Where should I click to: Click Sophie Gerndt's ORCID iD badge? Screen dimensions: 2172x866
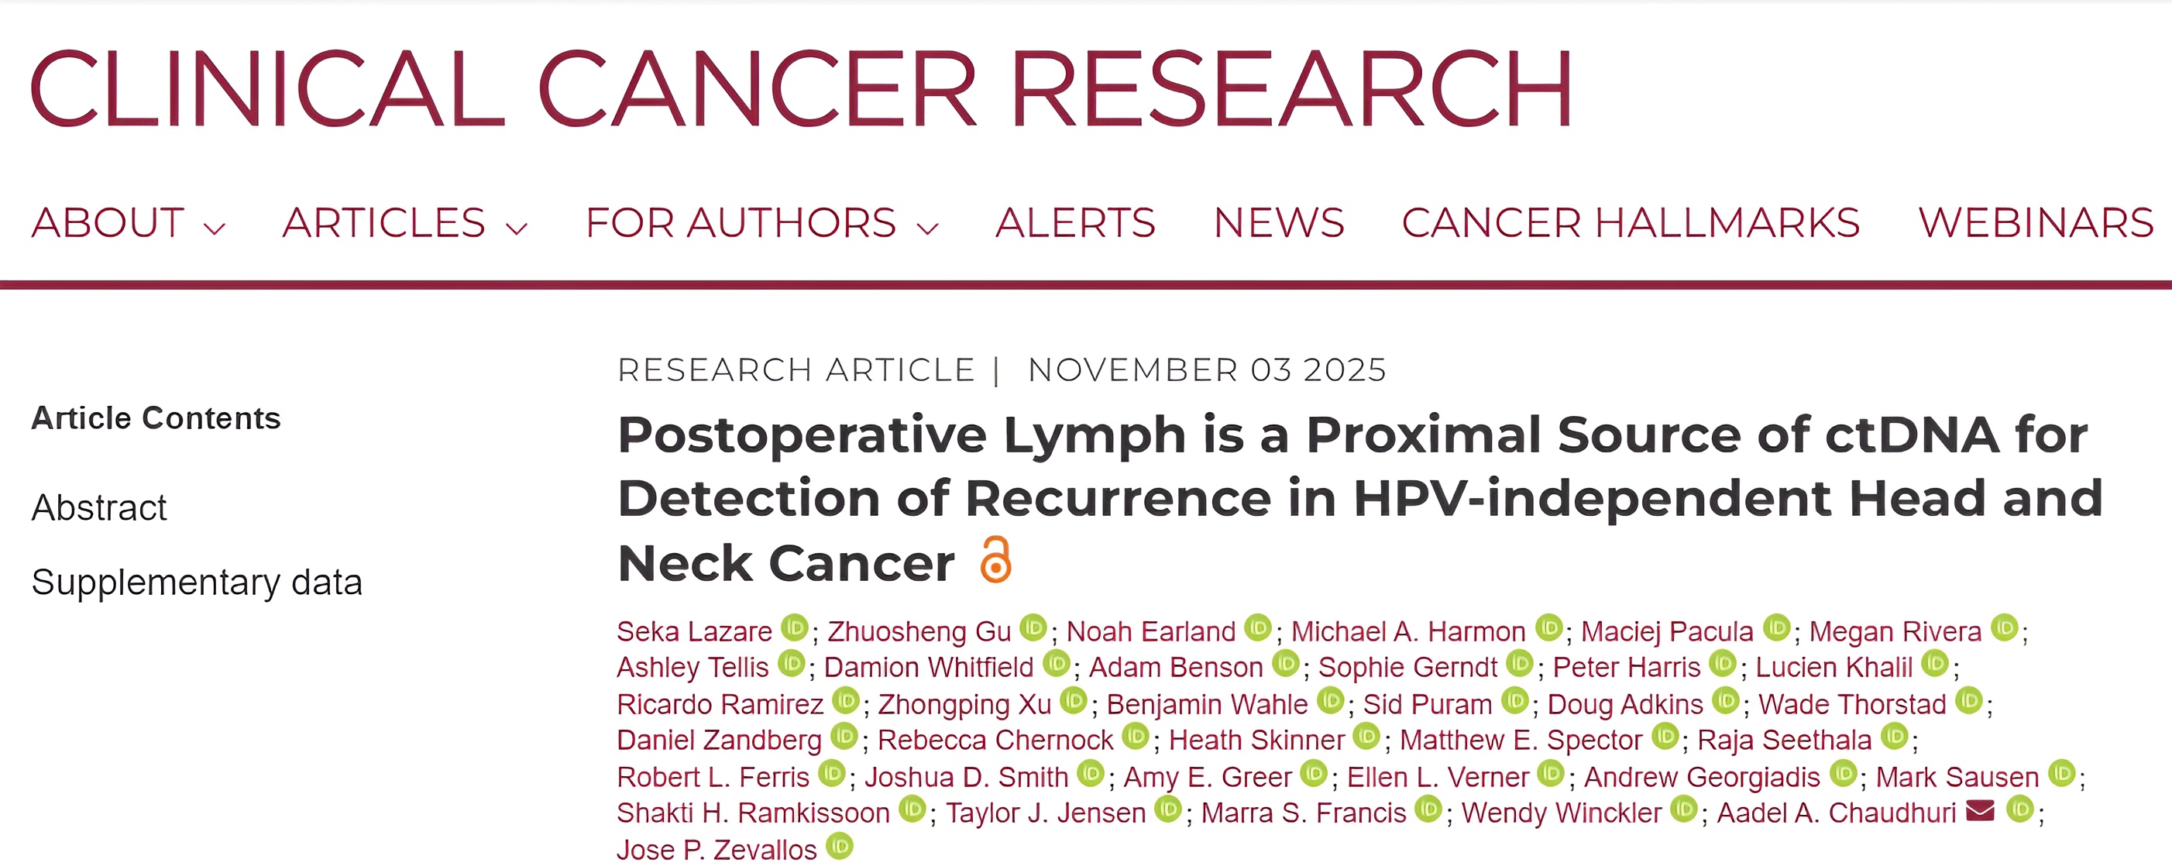[x=1521, y=666]
